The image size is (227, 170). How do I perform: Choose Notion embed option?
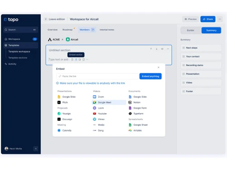pyautogui.click(x=134, y=102)
